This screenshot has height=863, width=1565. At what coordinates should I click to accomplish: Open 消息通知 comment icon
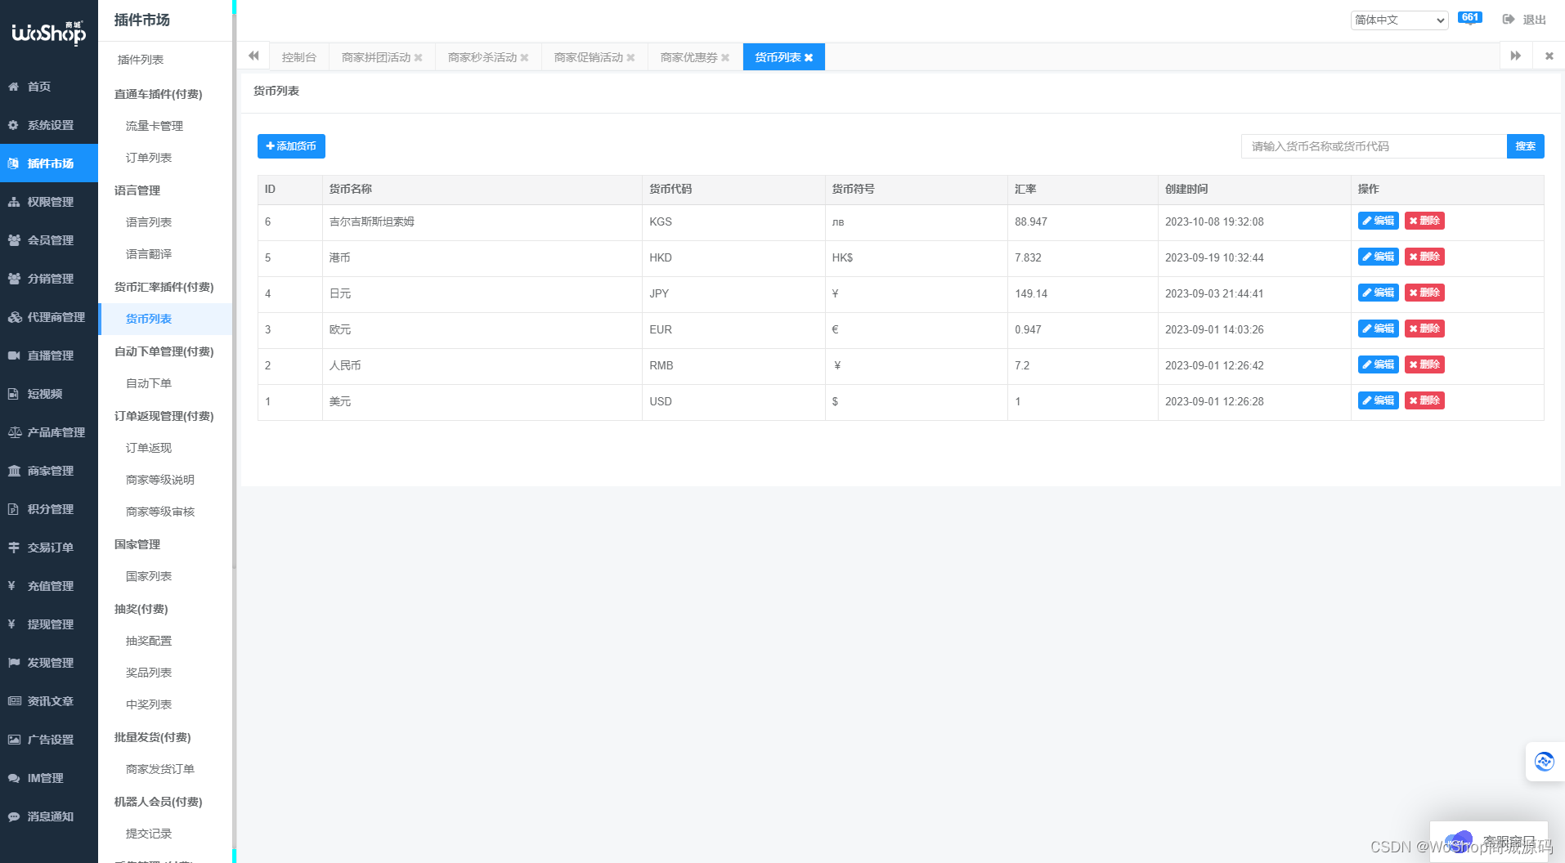[14, 816]
